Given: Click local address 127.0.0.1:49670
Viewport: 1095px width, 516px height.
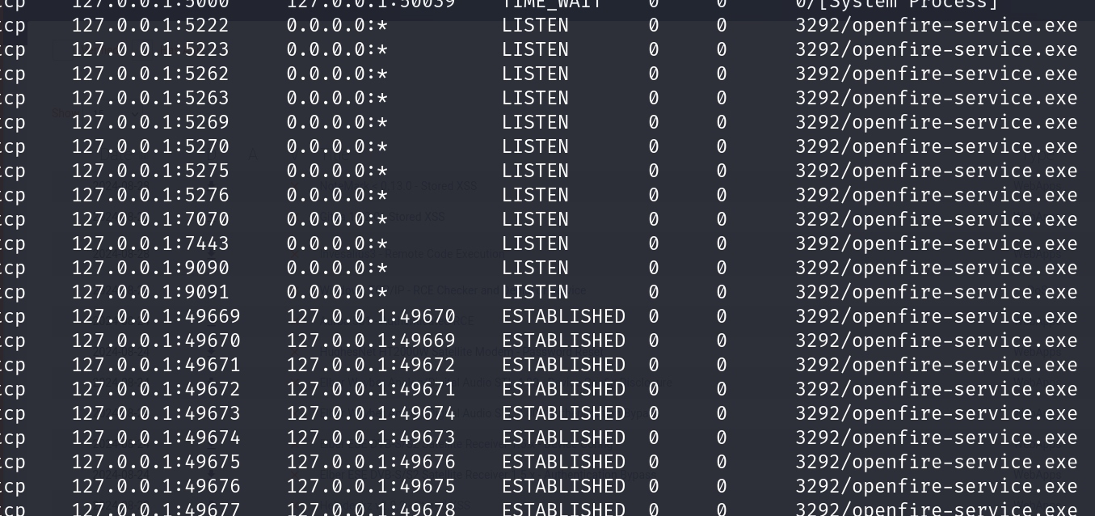Looking at the screenshot, I should click(x=156, y=340).
